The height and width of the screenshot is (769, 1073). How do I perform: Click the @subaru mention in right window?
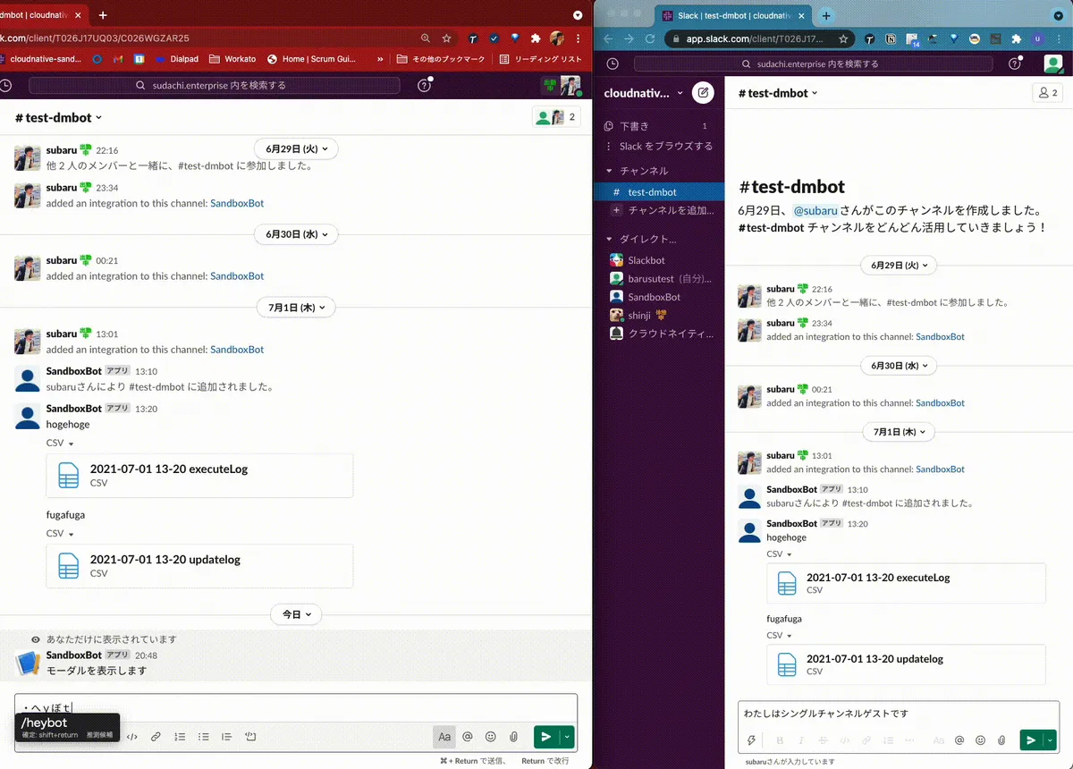point(815,211)
